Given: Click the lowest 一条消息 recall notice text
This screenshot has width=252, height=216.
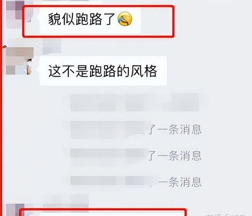Looking at the screenshot, I should point(180,182).
